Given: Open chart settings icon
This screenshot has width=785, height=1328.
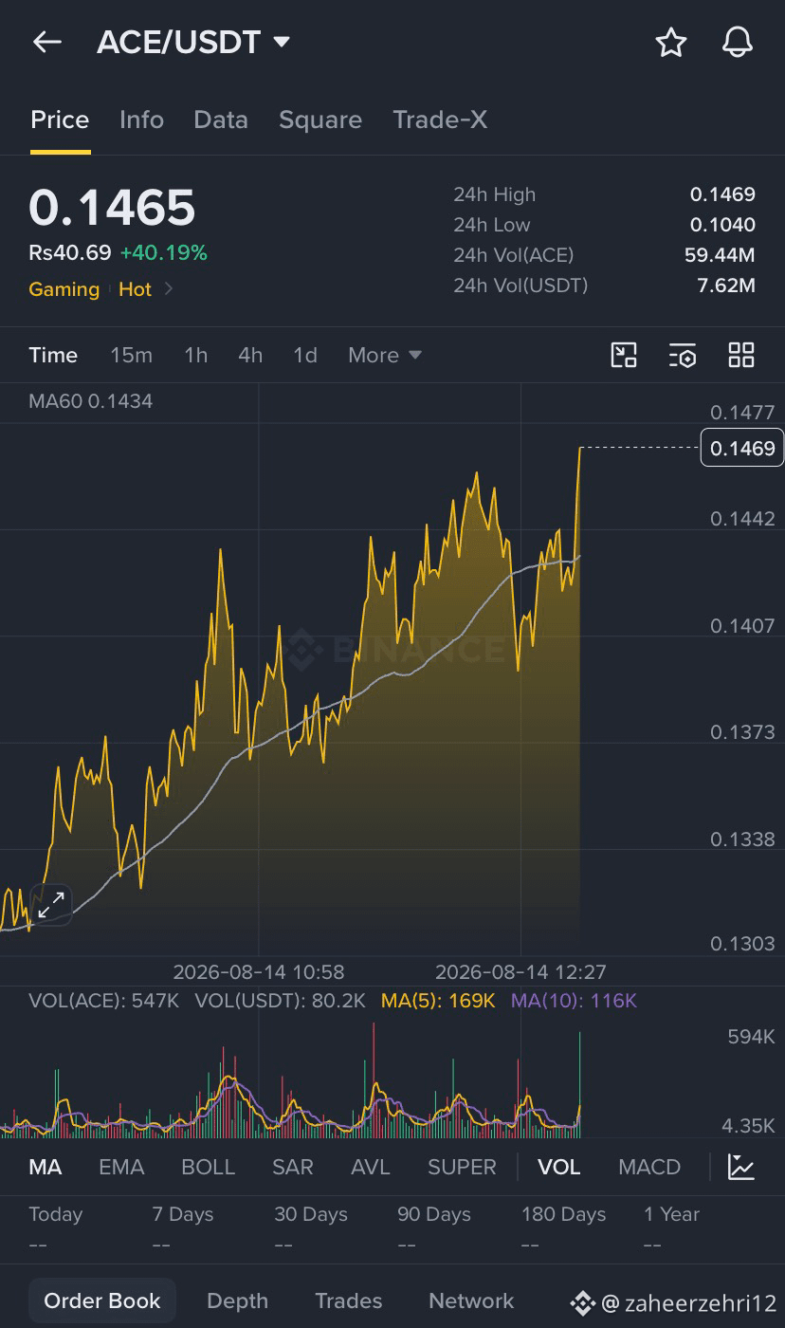Looking at the screenshot, I should tap(683, 356).
